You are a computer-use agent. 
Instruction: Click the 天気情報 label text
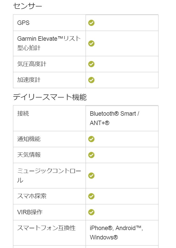click(x=29, y=155)
